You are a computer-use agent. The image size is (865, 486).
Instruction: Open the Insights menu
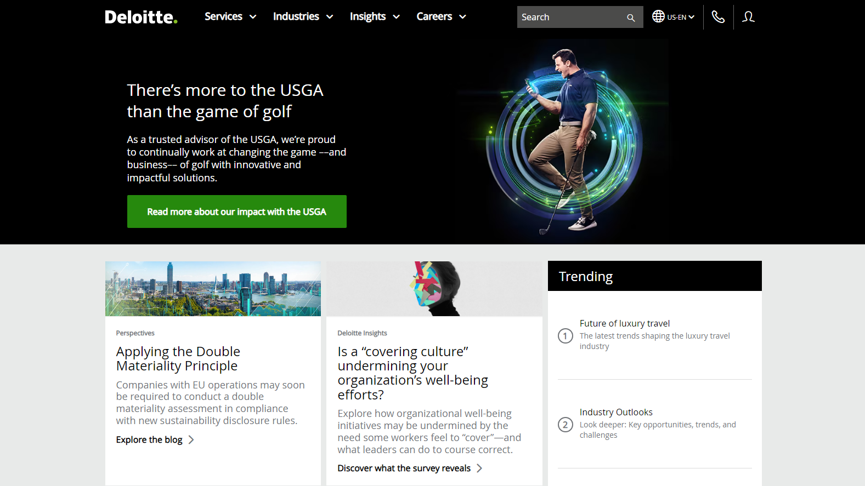tap(375, 16)
